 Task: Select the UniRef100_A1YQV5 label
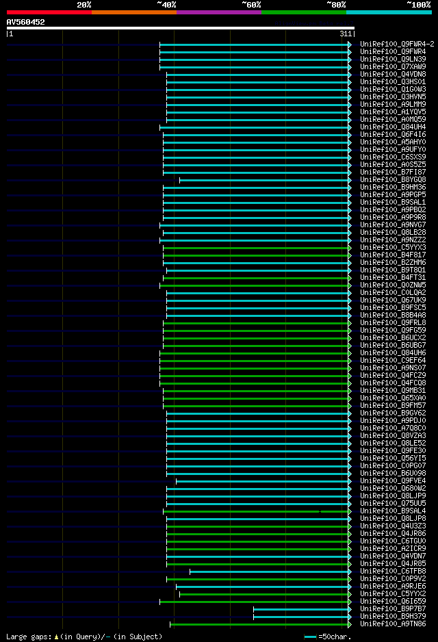tap(393, 112)
